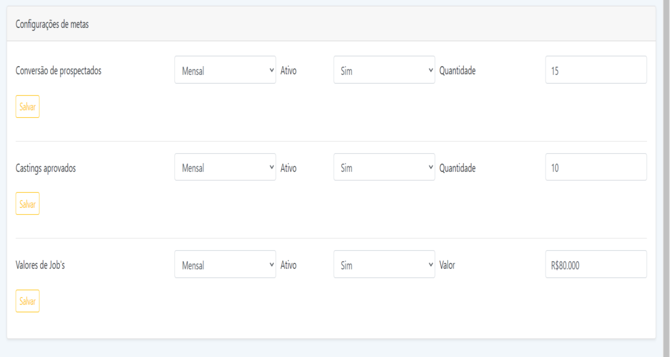
Task: Click the Conversão de prospectados label
Action: point(58,71)
